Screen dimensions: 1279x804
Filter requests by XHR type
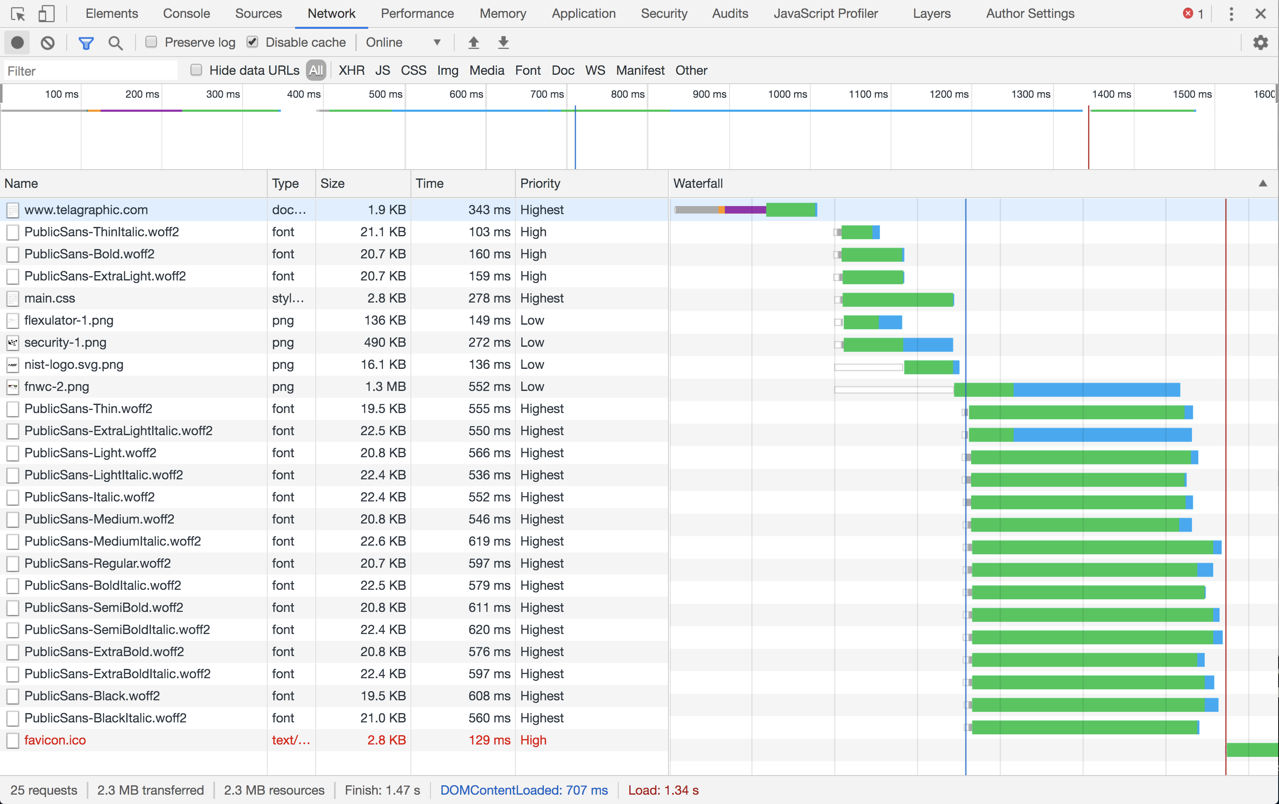coord(351,71)
